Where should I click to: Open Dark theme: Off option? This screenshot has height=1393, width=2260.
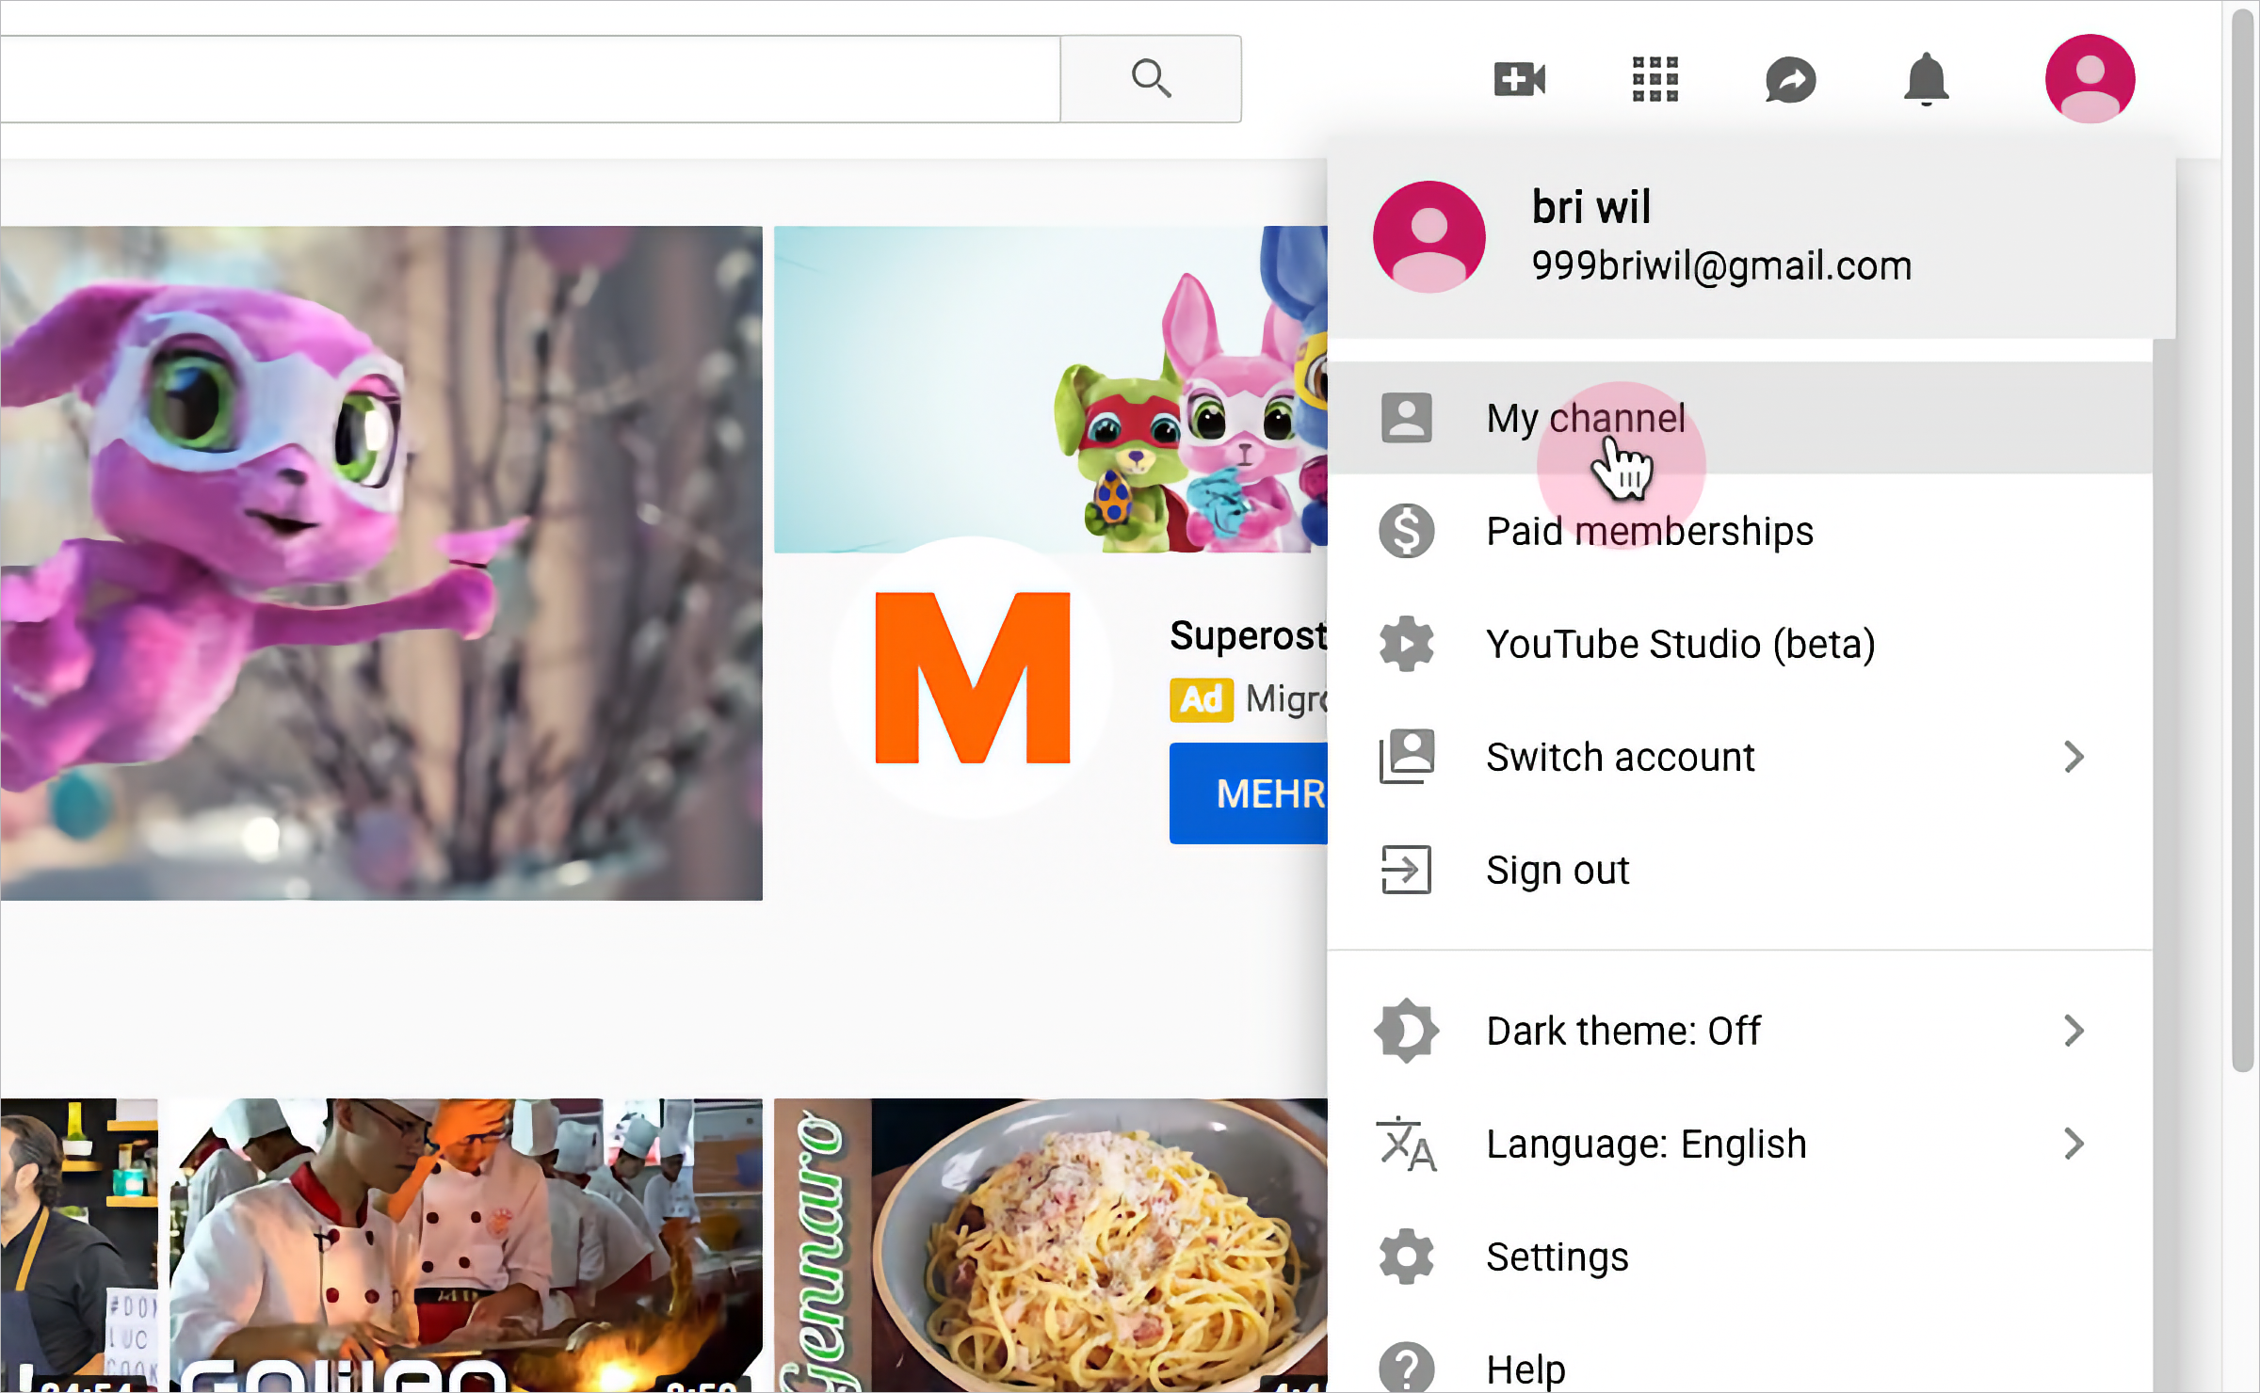1740,1031
